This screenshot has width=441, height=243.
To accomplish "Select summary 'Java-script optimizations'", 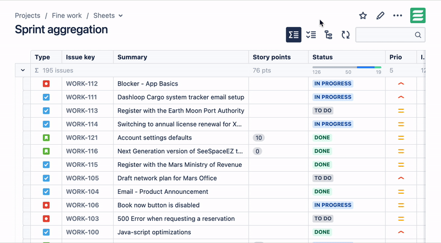I will [154, 233].
